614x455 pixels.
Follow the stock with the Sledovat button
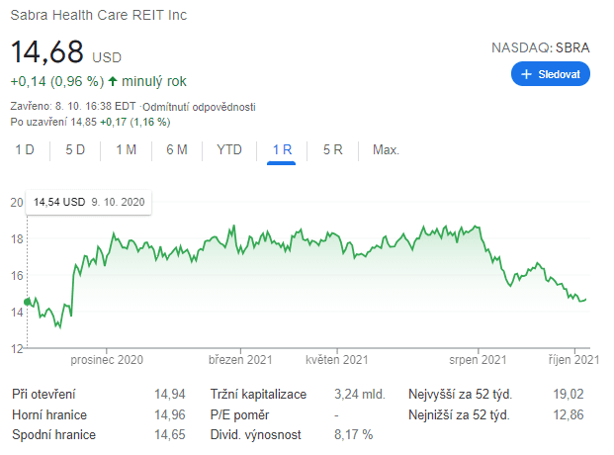551,74
